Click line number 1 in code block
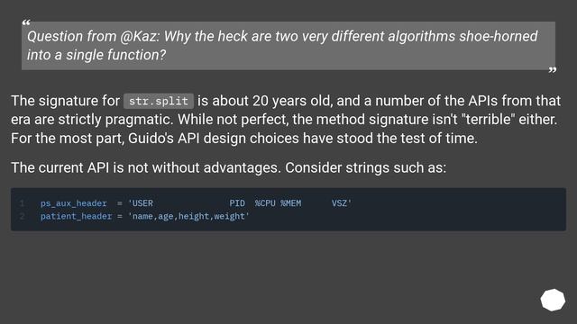 pyautogui.click(x=22, y=203)
